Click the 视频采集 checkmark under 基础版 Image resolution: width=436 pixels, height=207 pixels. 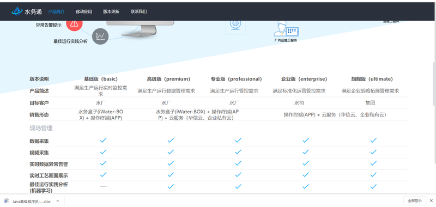click(x=103, y=152)
